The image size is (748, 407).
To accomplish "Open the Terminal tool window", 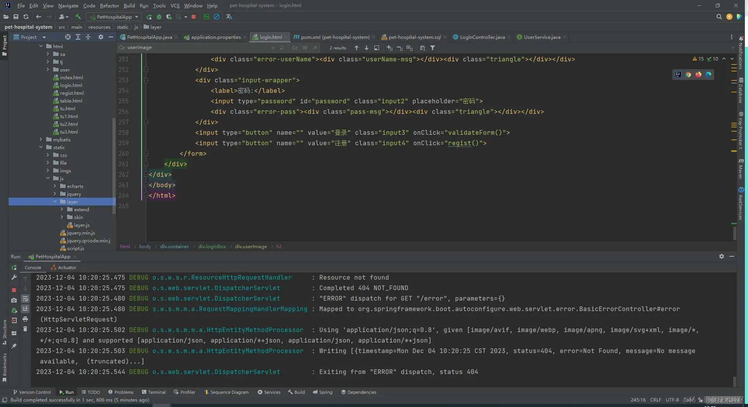I will 154,392.
